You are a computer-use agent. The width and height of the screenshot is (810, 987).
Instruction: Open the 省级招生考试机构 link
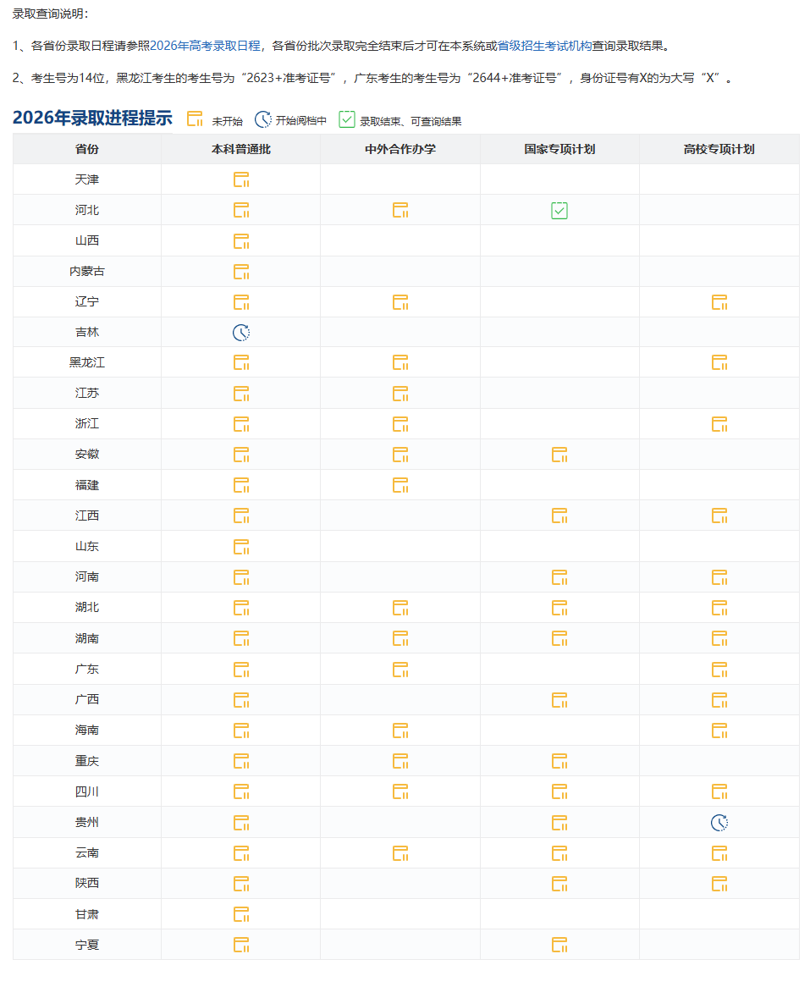pyautogui.click(x=544, y=46)
